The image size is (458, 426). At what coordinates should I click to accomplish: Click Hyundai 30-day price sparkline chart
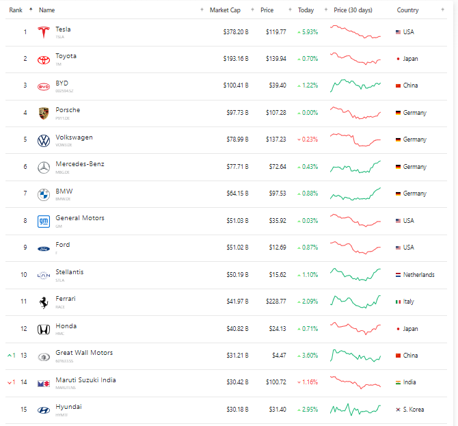(355, 410)
